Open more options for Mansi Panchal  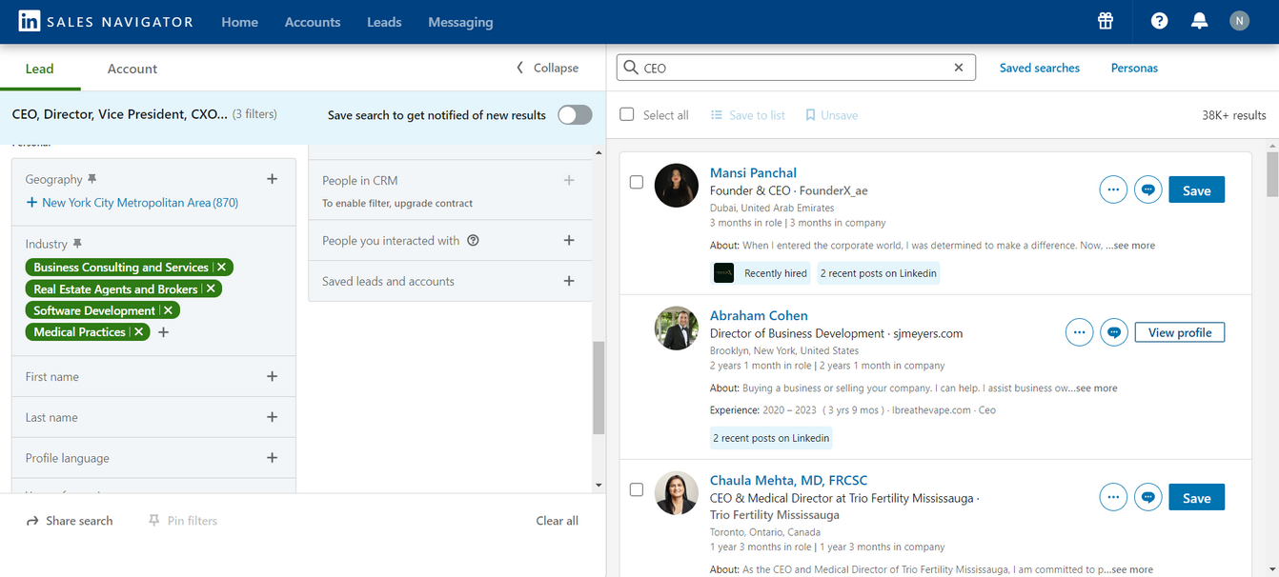pos(1113,189)
